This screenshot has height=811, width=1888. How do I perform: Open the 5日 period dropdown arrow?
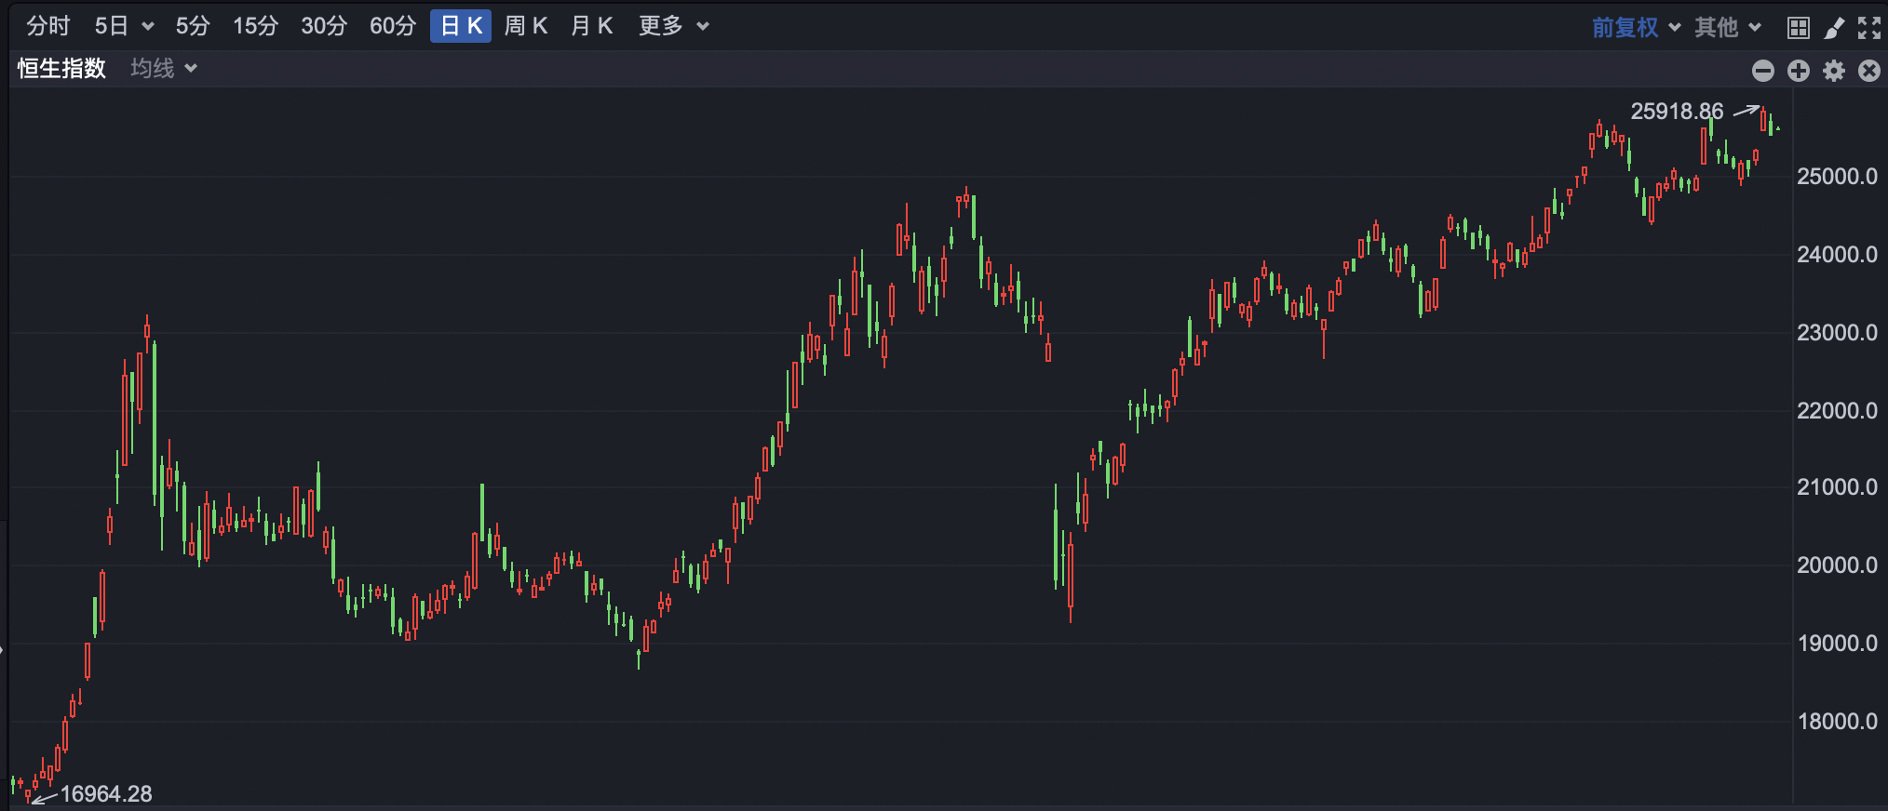(x=147, y=27)
